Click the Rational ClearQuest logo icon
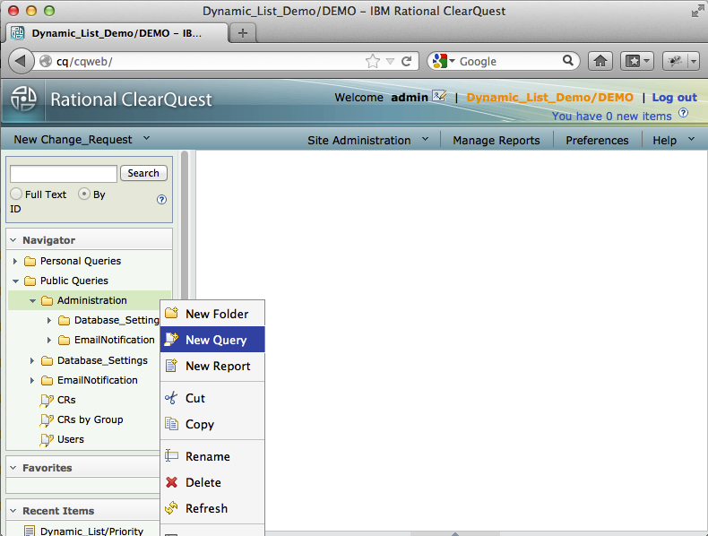Viewport: 708px width, 536px height. pyautogui.click(x=23, y=99)
